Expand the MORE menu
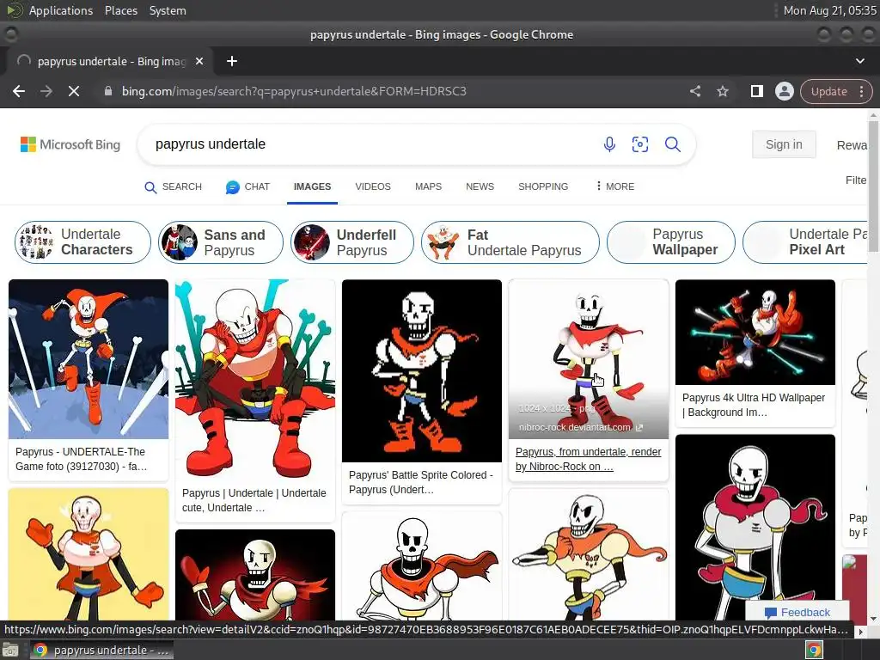880x660 pixels. 615,186
